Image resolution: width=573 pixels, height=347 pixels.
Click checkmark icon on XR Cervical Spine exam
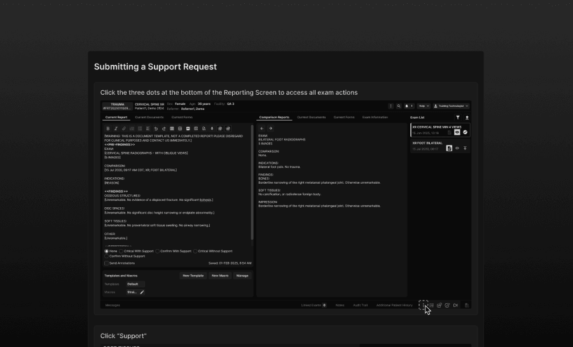pos(465,132)
